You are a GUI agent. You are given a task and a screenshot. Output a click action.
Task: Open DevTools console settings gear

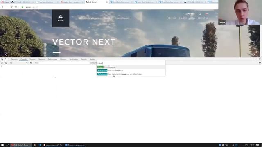pyautogui.click(x=260, y=63)
